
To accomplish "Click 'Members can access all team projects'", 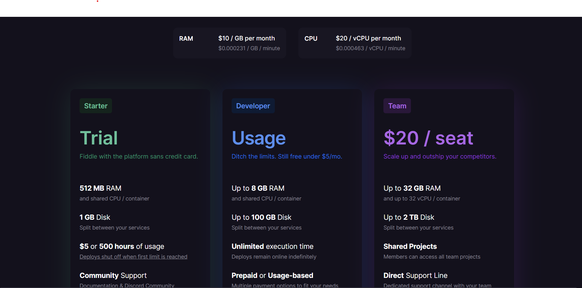I will tap(432, 257).
